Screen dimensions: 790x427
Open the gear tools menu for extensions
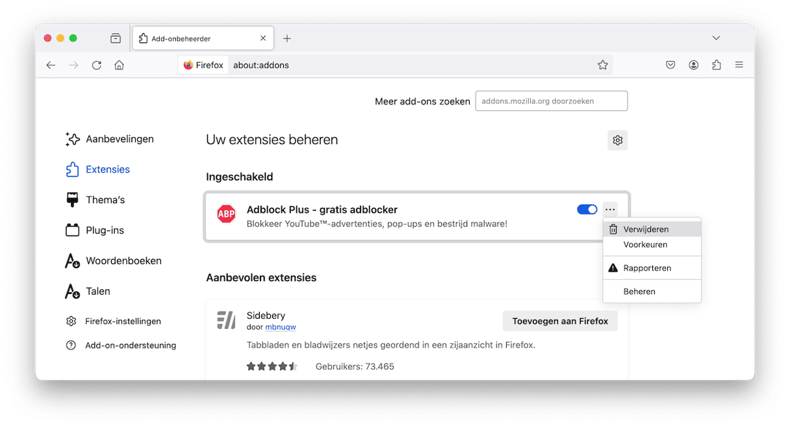(617, 140)
